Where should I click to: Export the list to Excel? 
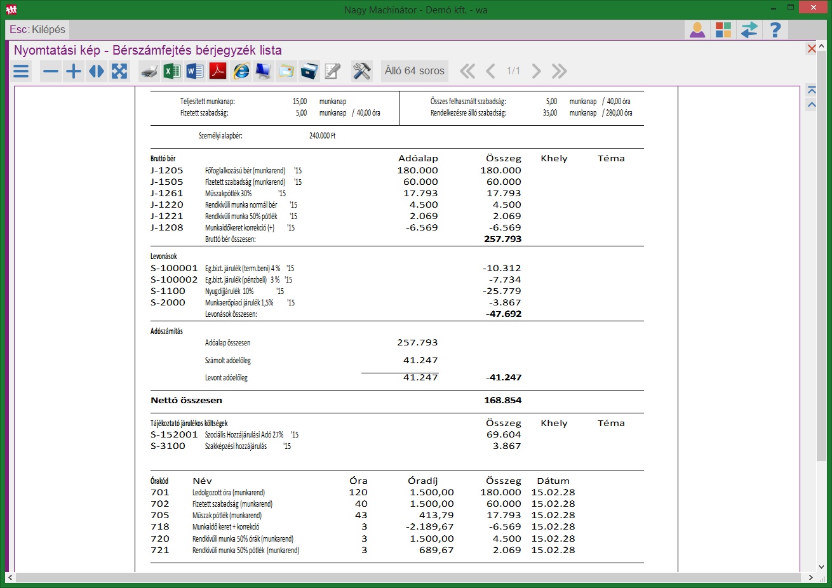tap(172, 71)
